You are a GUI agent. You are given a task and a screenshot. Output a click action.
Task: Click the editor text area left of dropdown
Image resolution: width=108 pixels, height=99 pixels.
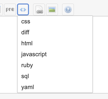8,55
